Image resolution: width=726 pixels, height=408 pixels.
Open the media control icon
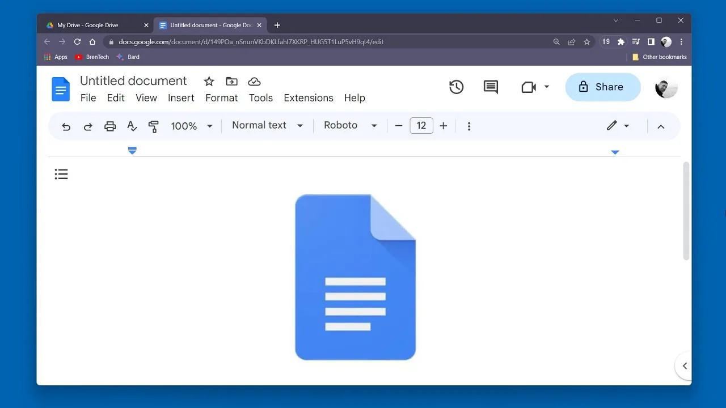636,41
